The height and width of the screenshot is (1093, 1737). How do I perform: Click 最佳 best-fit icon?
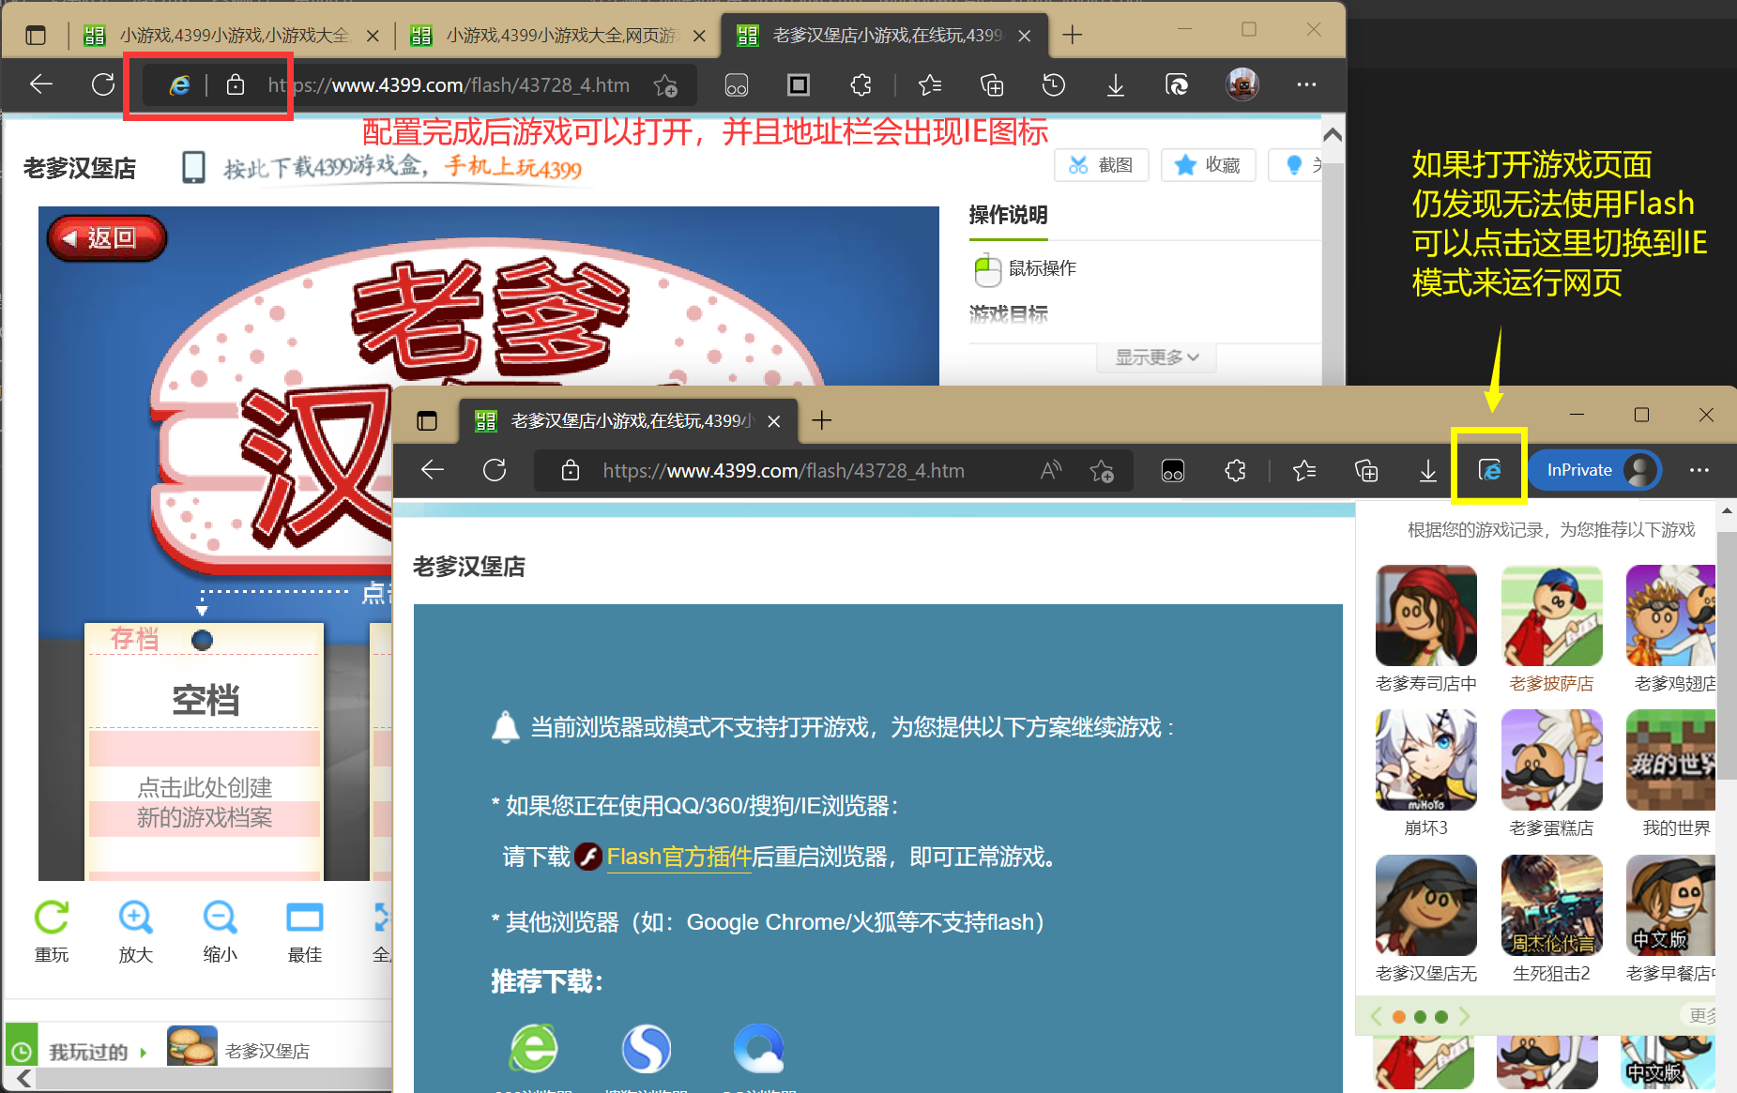[x=305, y=931]
